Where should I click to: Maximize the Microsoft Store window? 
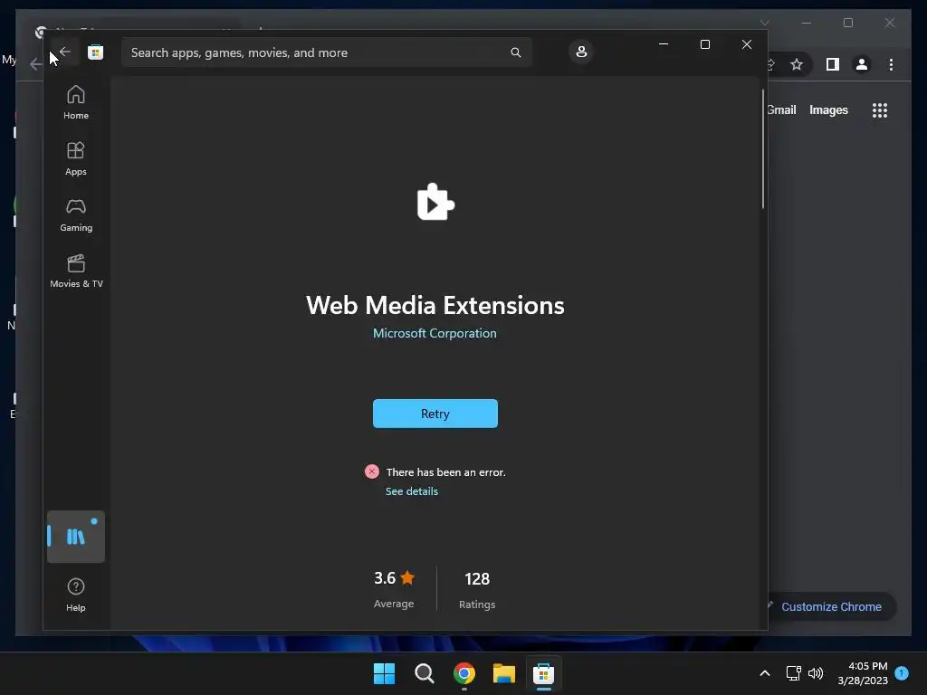coord(704,44)
